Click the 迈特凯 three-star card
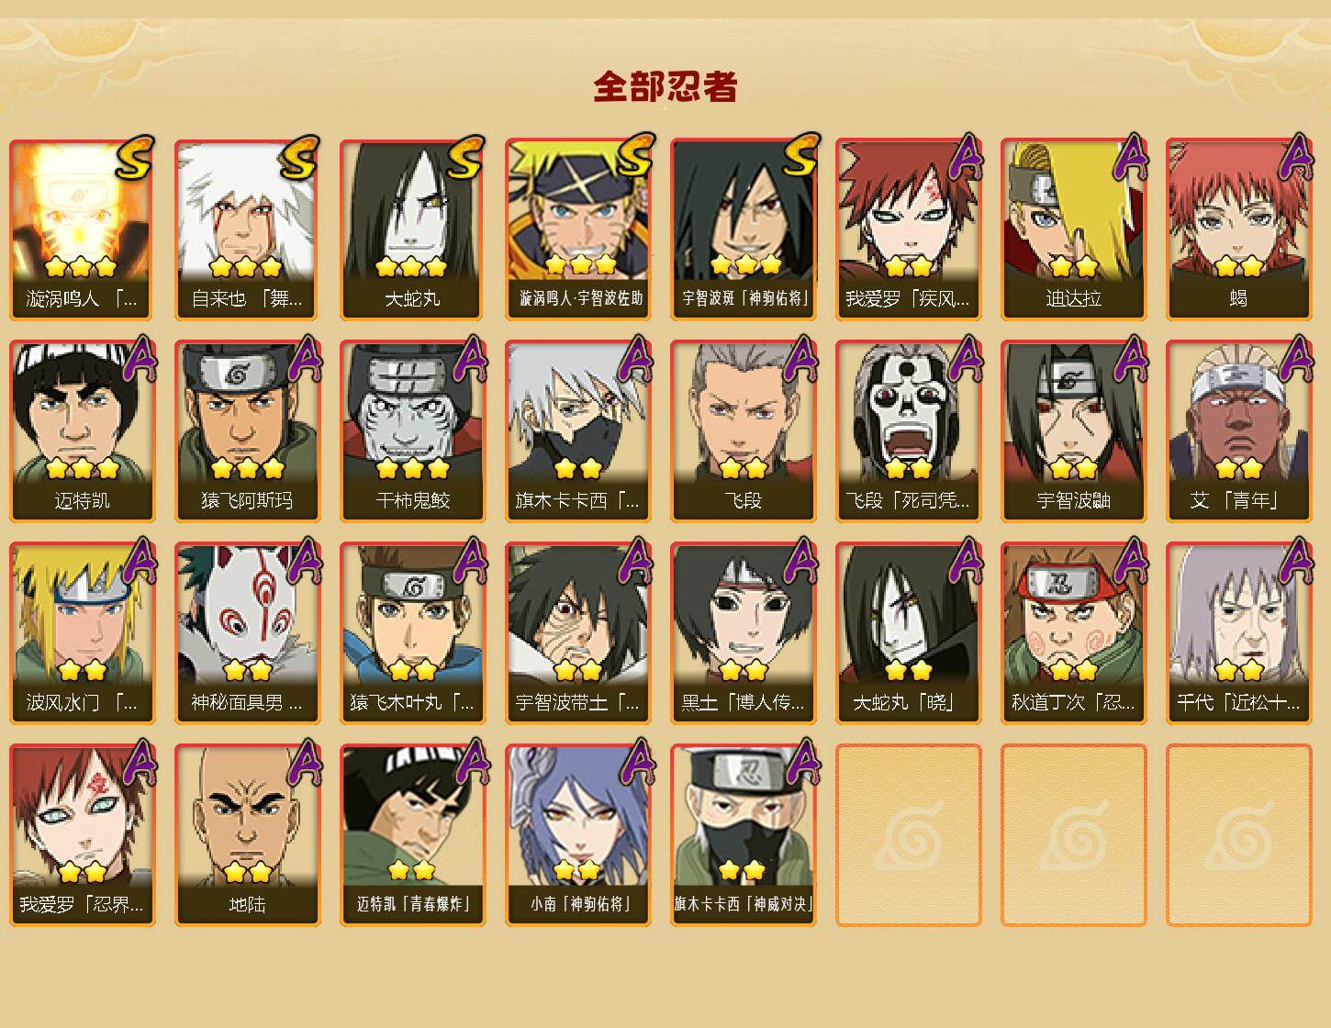 (82, 431)
